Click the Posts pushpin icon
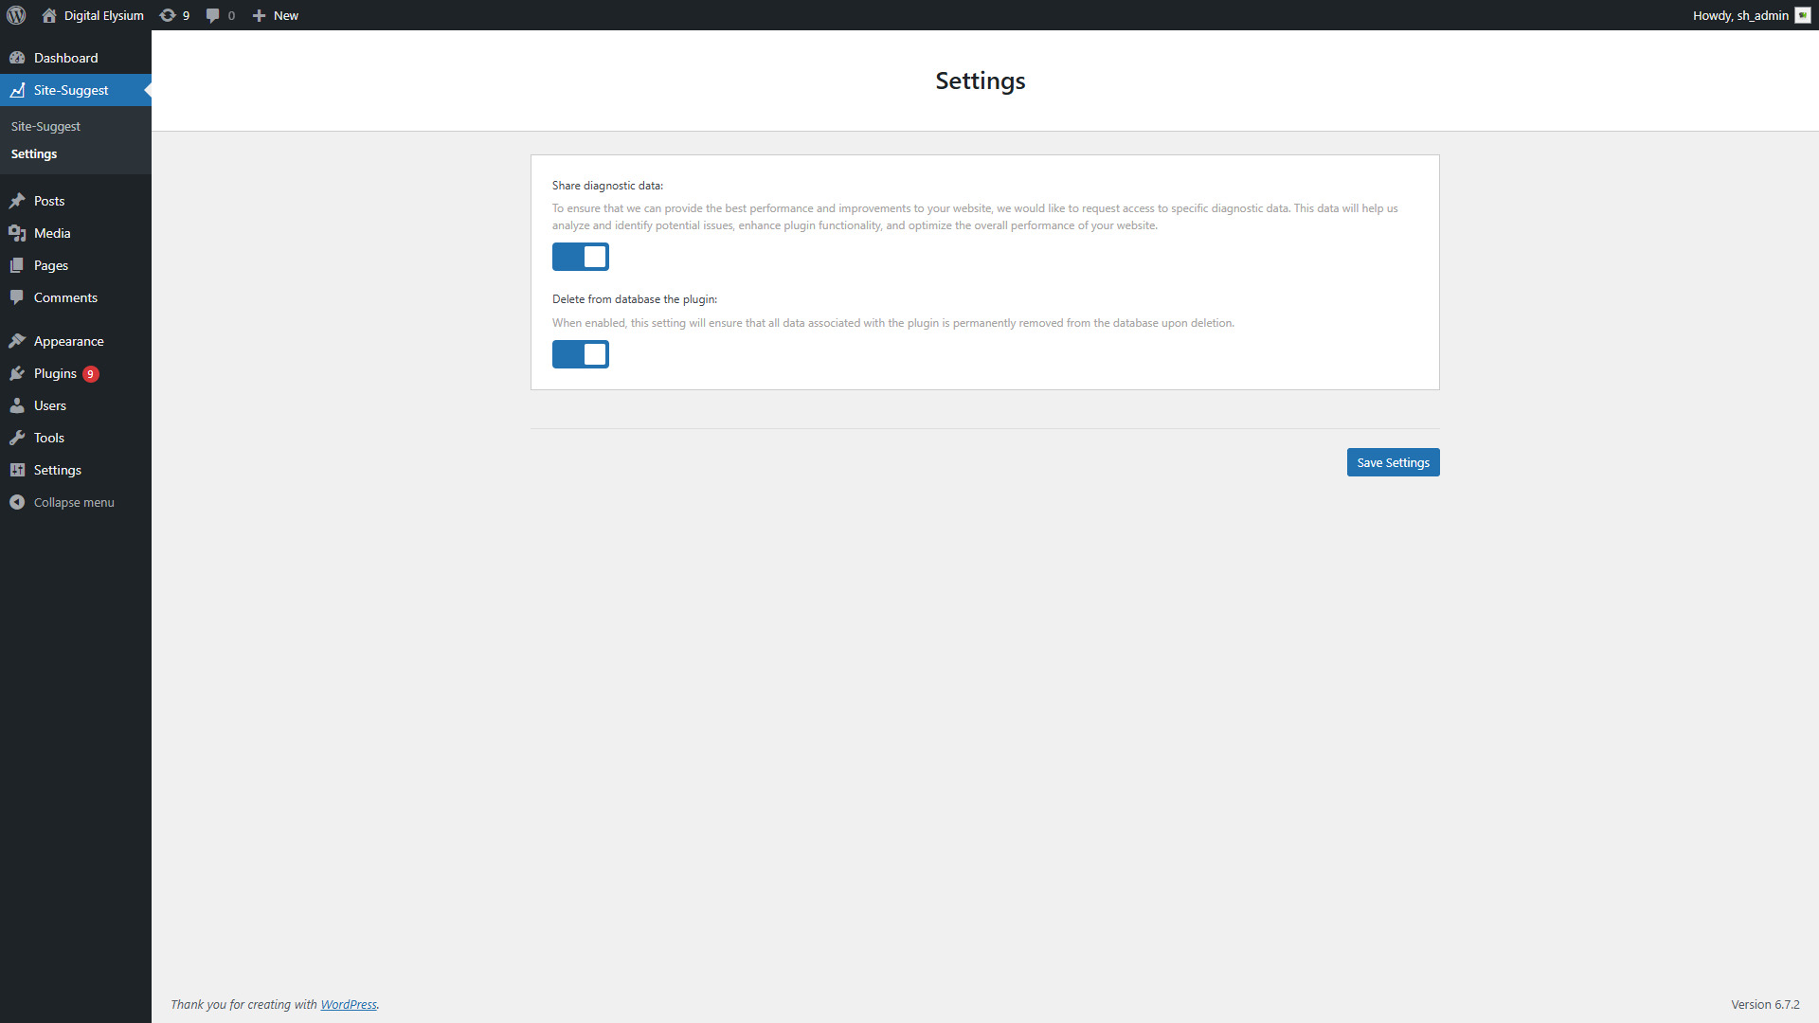This screenshot has height=1023, width=1819. click(17, 201)
